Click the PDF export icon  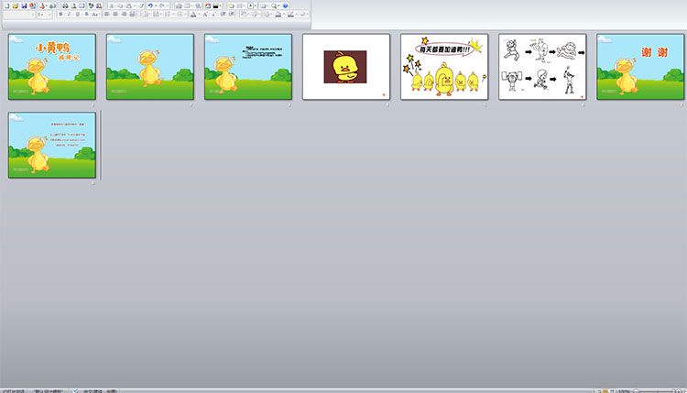pos(42,5)
